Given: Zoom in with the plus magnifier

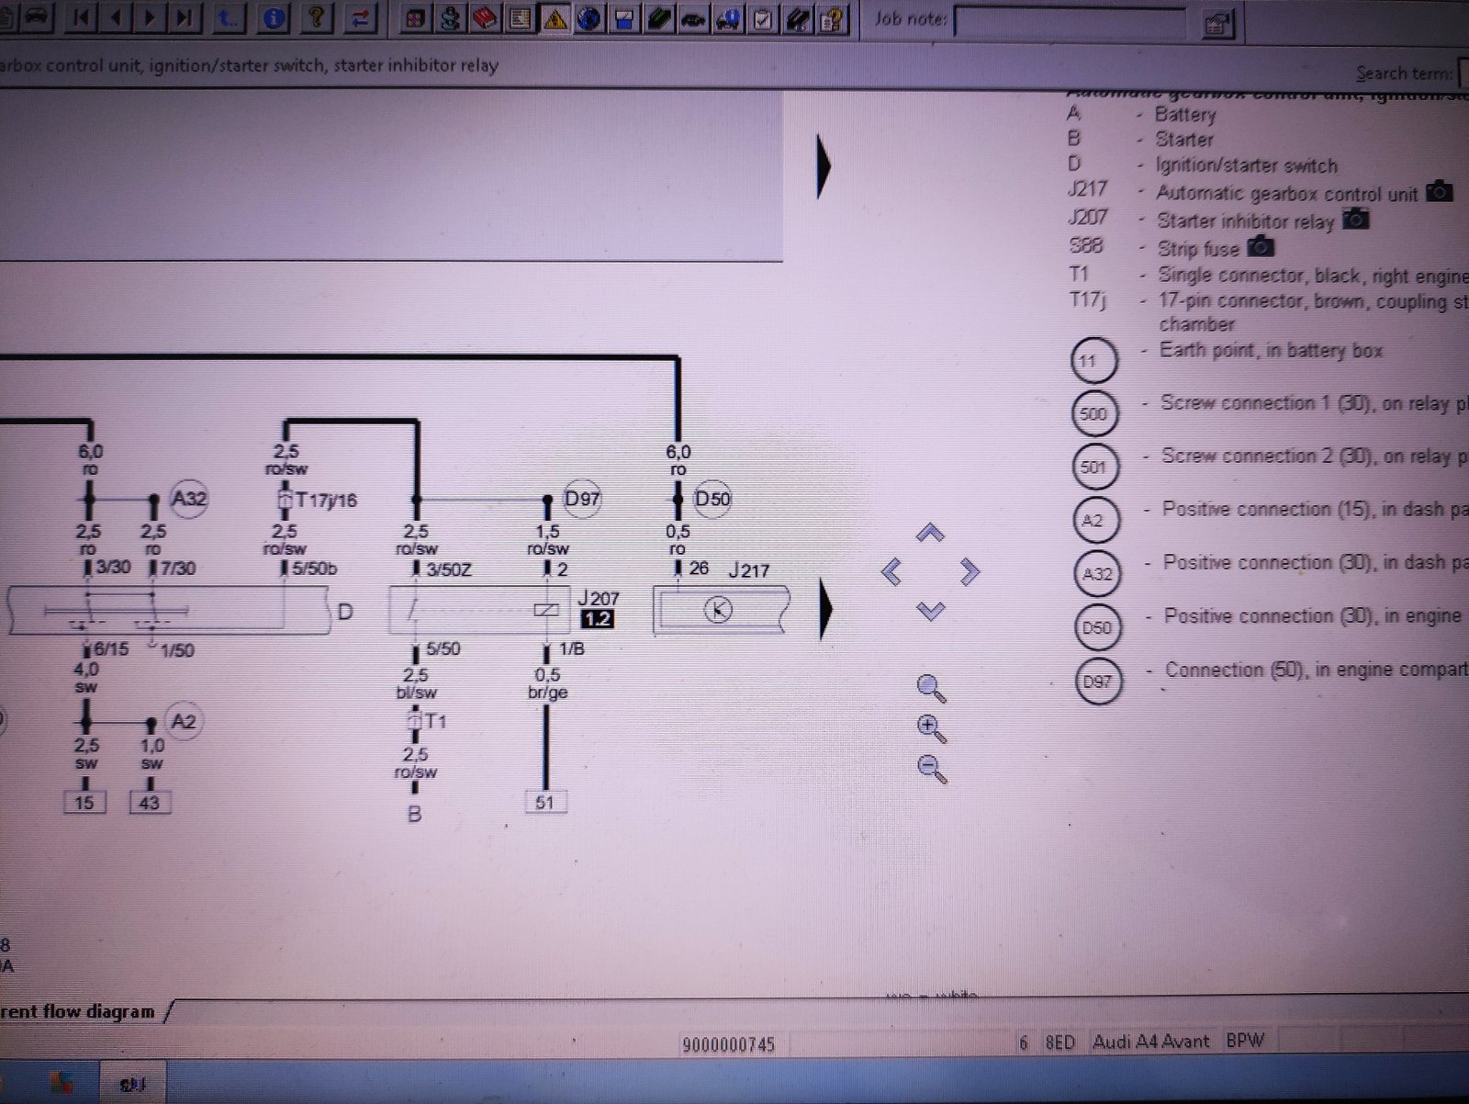Looking at the screenshot, I should pos(932,728).
